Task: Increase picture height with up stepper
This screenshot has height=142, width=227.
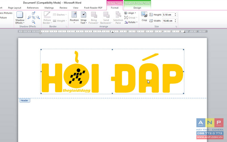Action: click(x=175, y=14)
